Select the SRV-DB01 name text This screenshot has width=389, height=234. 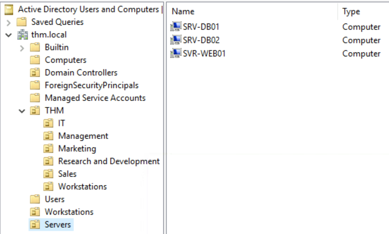pos(201,27)
